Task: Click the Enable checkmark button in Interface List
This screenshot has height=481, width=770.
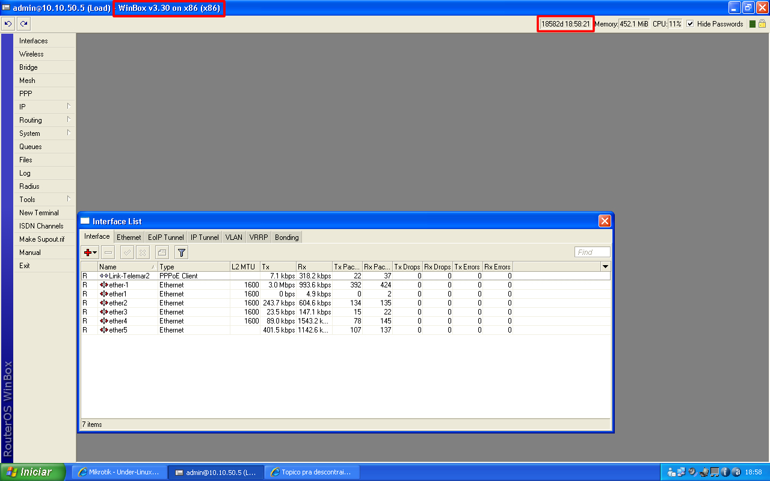Action: (127, 253)
